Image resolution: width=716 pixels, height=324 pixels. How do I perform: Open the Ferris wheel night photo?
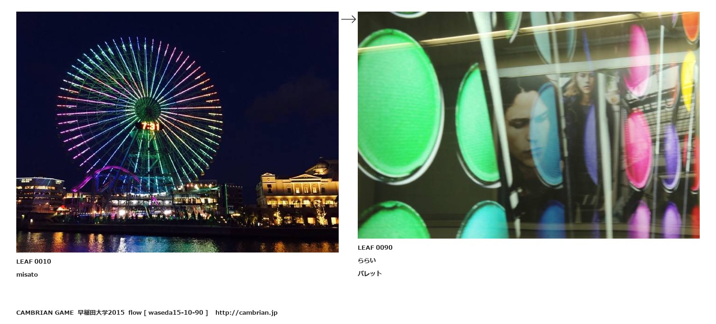(x=177, y=132)
